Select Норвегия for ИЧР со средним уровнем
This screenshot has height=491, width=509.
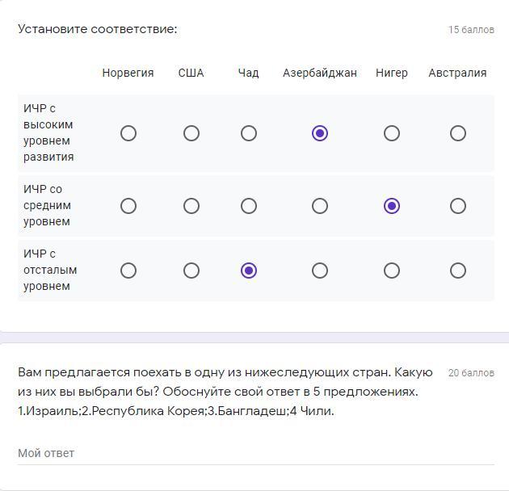128,206
